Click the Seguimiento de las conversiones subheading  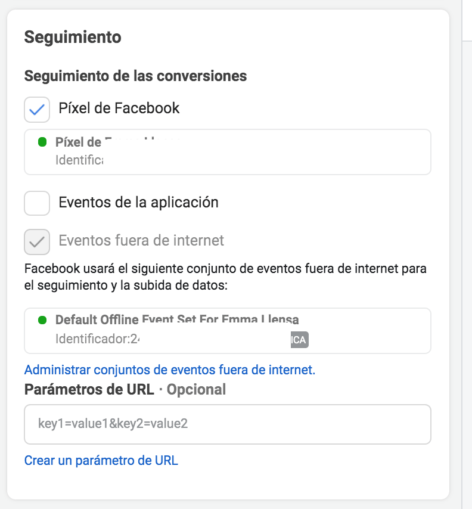pos(136,76)
